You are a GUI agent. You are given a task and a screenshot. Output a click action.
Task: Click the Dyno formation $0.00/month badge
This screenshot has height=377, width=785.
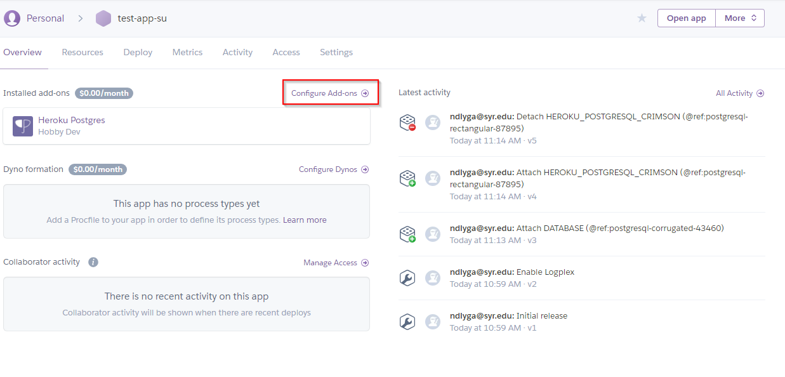(x=98, y=169)
